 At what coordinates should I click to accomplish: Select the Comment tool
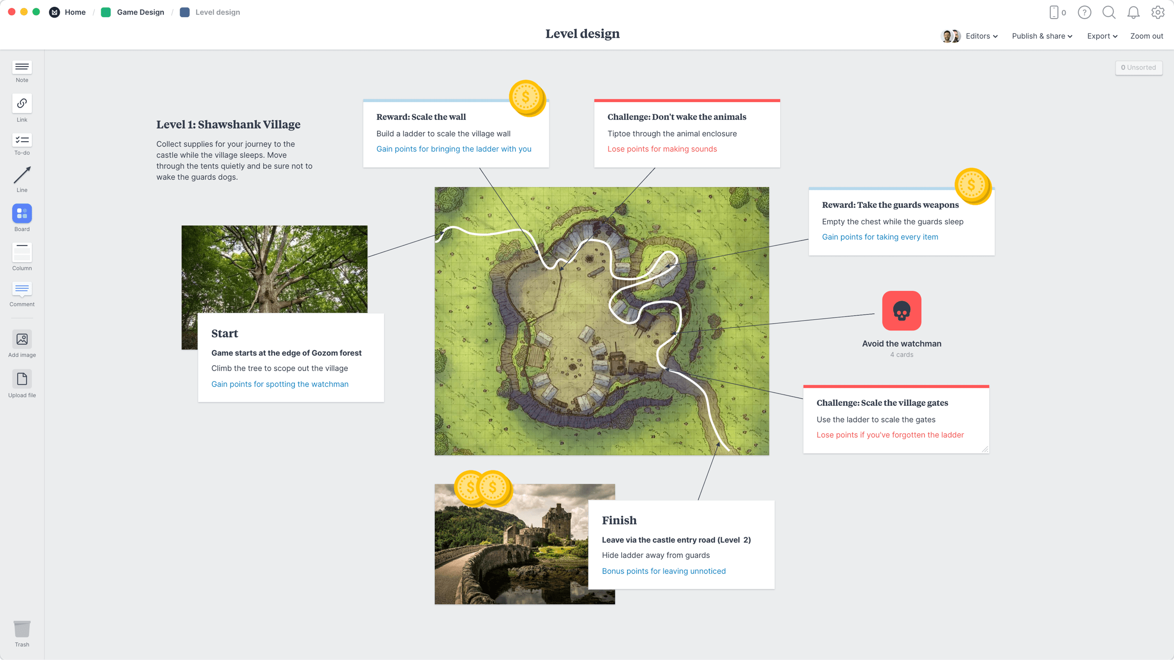22,289
